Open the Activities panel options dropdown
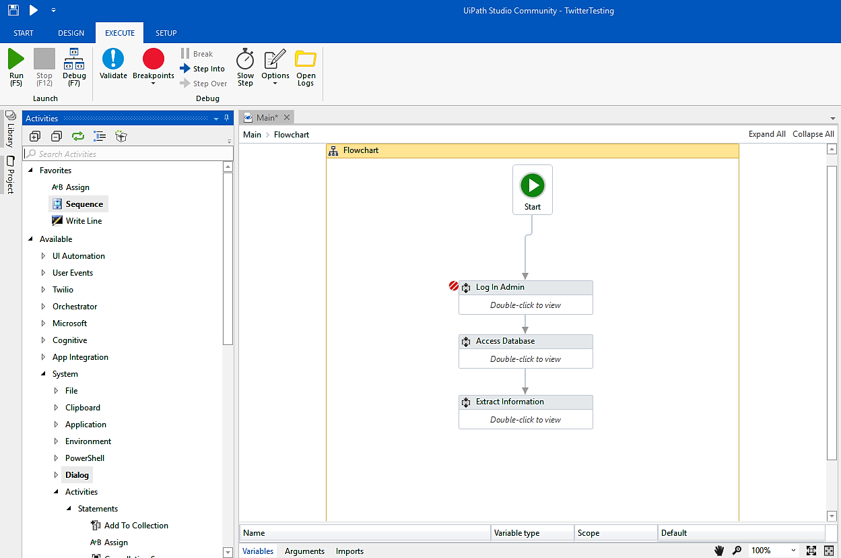841x558 pixels. [216, 119]
